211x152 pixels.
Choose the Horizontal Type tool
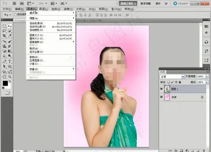tap(10, 61)
